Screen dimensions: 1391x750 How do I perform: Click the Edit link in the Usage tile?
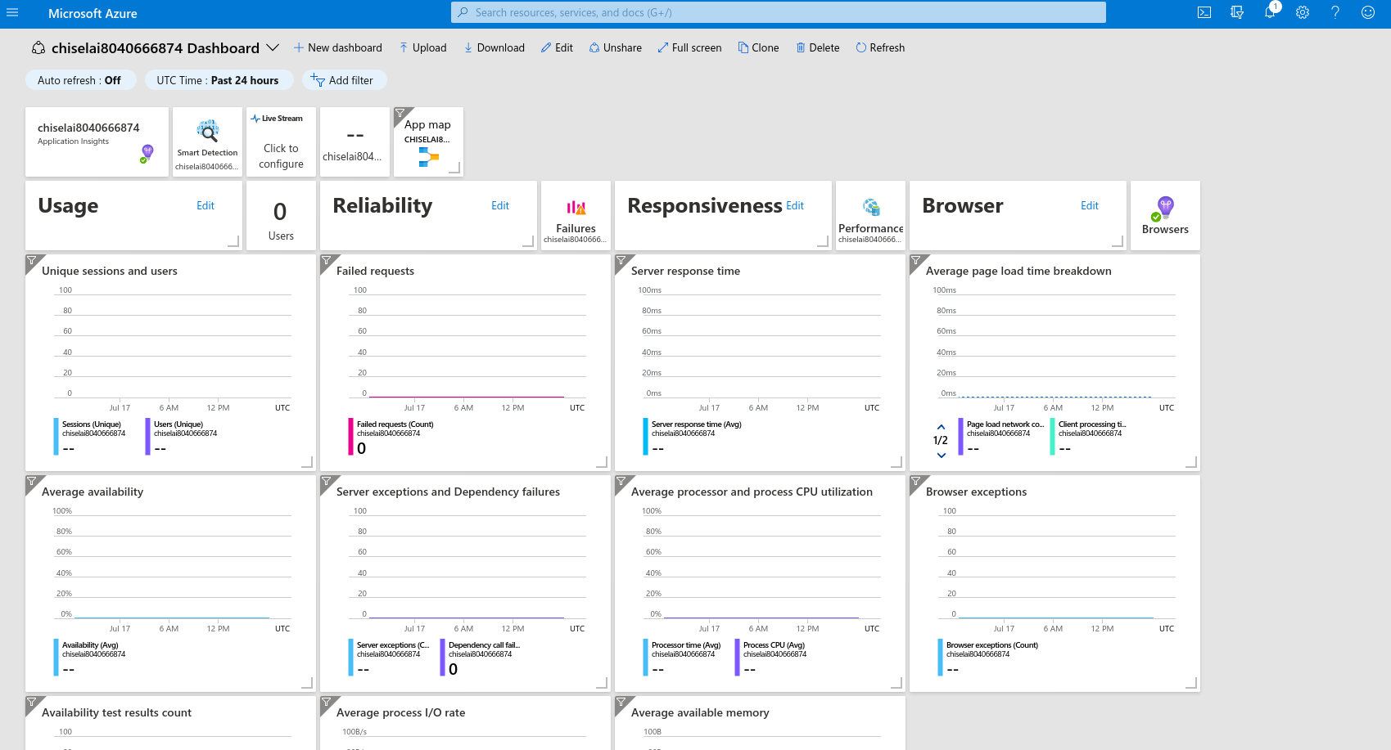click(205, 206)
